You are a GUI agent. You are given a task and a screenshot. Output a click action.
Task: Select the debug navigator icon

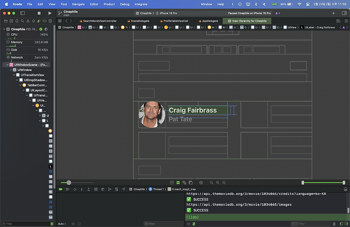pos(38,21)
